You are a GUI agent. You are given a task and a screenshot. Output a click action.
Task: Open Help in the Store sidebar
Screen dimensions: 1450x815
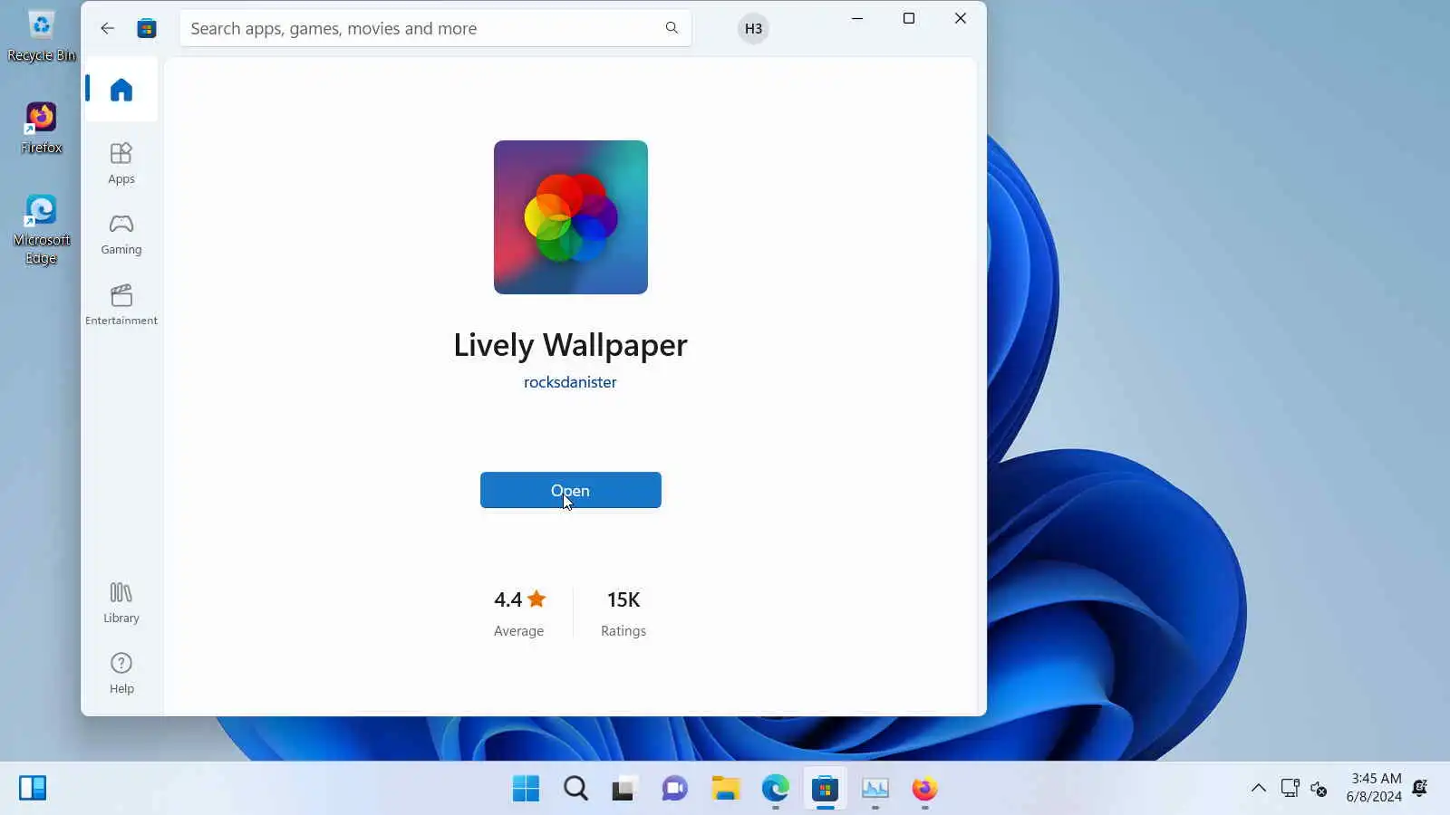point(121,673)
